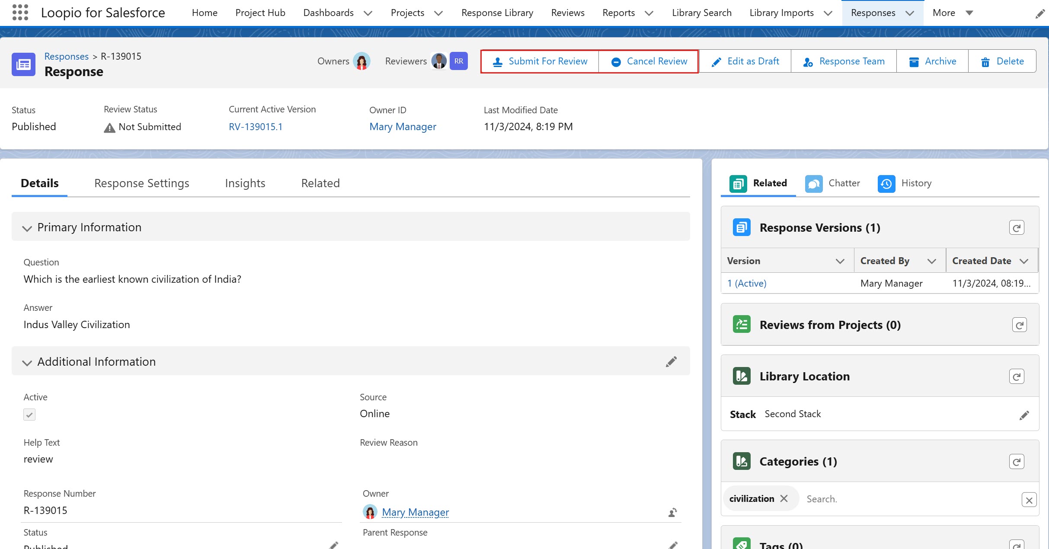Click the Not Submitted warning icon
This screenshot has width=1049, height=549.
click(x=109, y=128)
